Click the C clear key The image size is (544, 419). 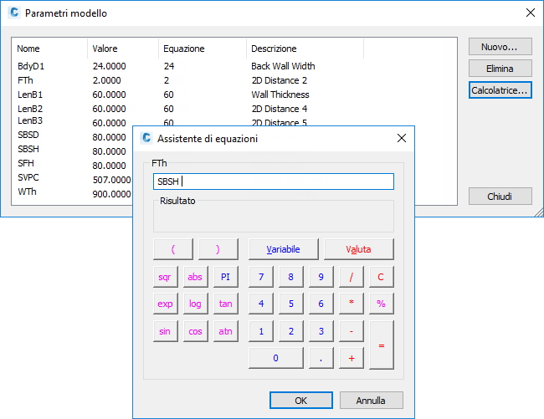tap(382, 277)
